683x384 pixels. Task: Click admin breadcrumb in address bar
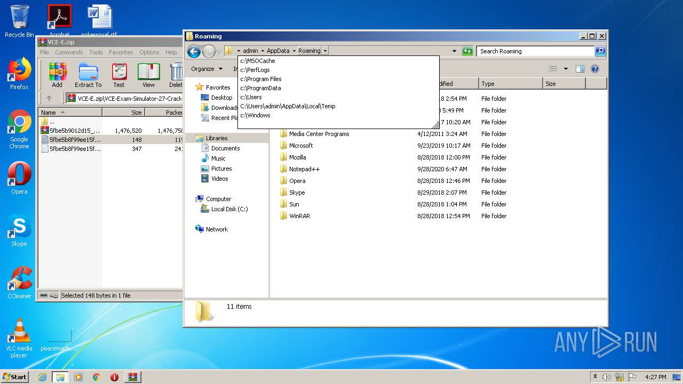(x=250, y=51)
